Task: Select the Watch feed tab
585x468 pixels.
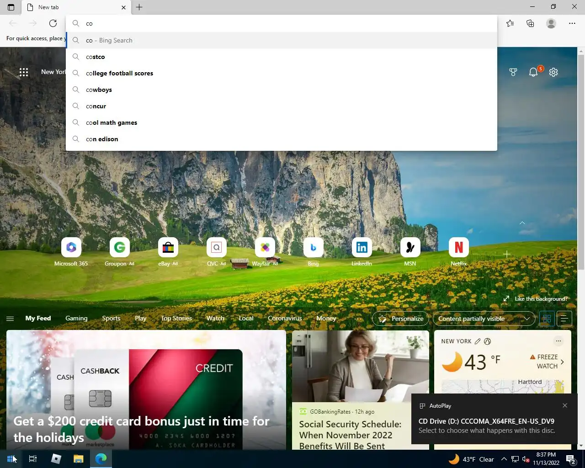Action: (x=215, y=319)
